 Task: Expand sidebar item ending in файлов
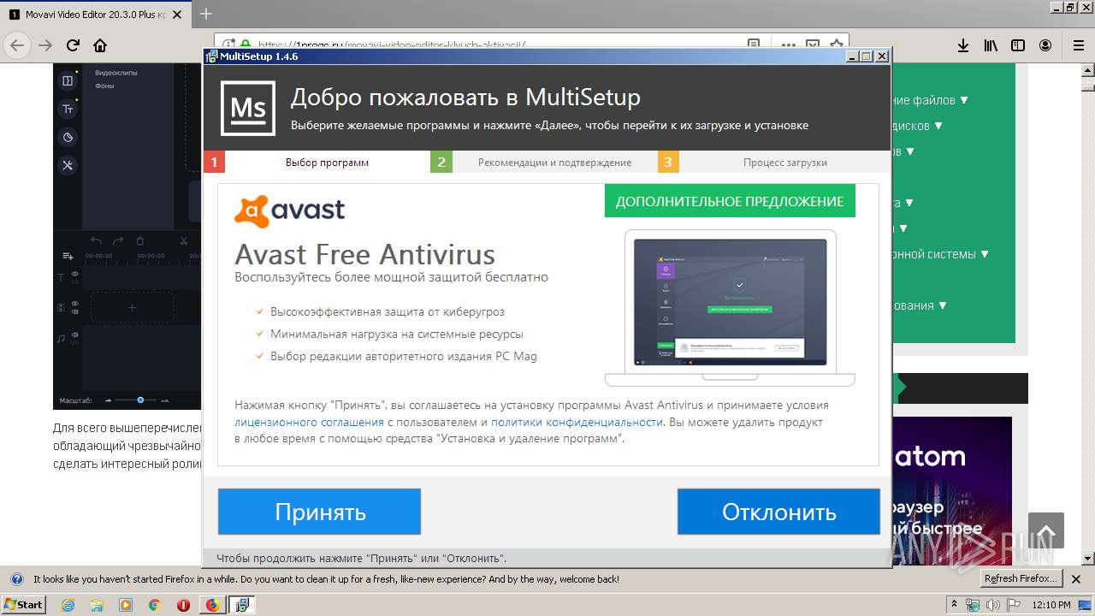(x=931, y=100)
